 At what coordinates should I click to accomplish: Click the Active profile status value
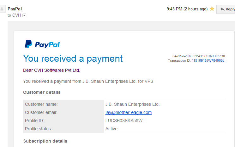[111, 129]
